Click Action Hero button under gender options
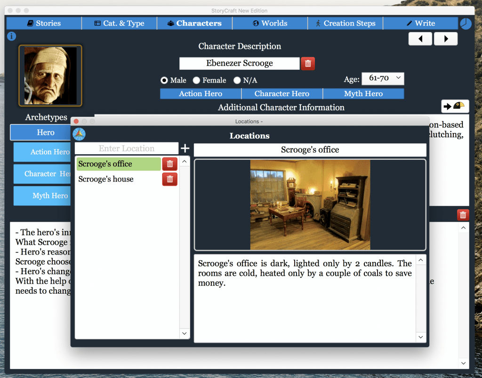 (x=201, y=94)
